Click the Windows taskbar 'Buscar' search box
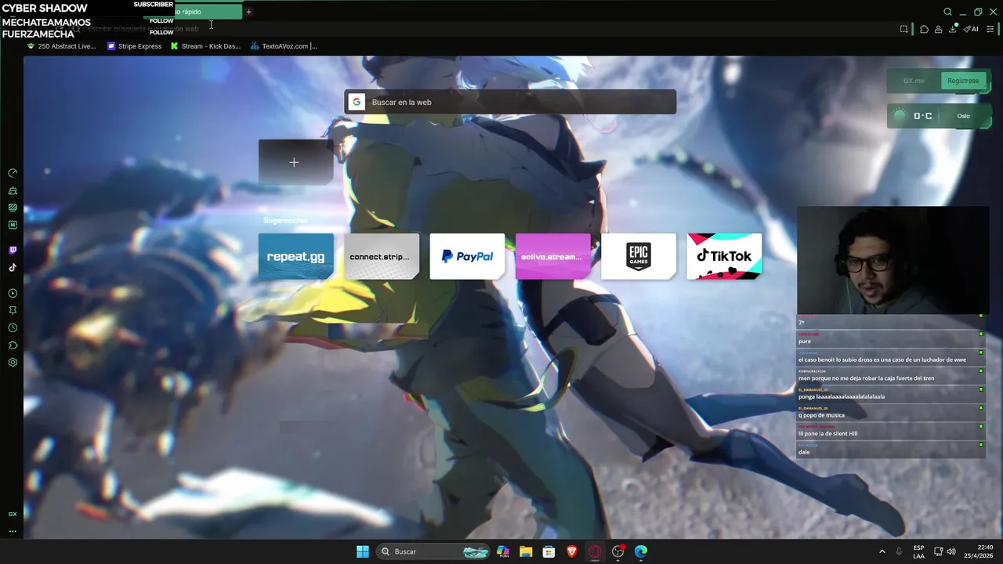The height and width of the screenshot is (564, 1003). point(432,551)
